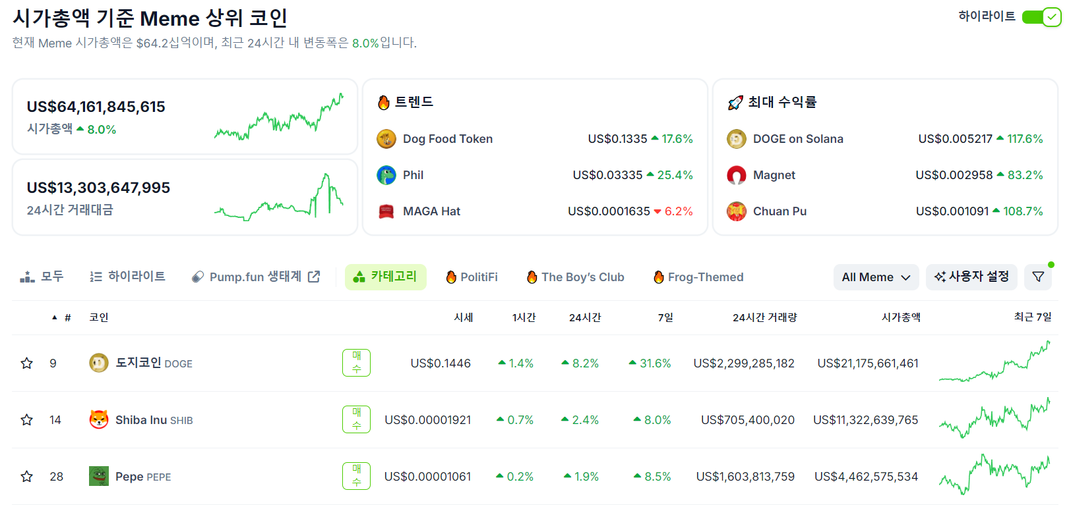Click the Magnet coin icon
The height and width of the screenshot is (505, 1069).
736,175
